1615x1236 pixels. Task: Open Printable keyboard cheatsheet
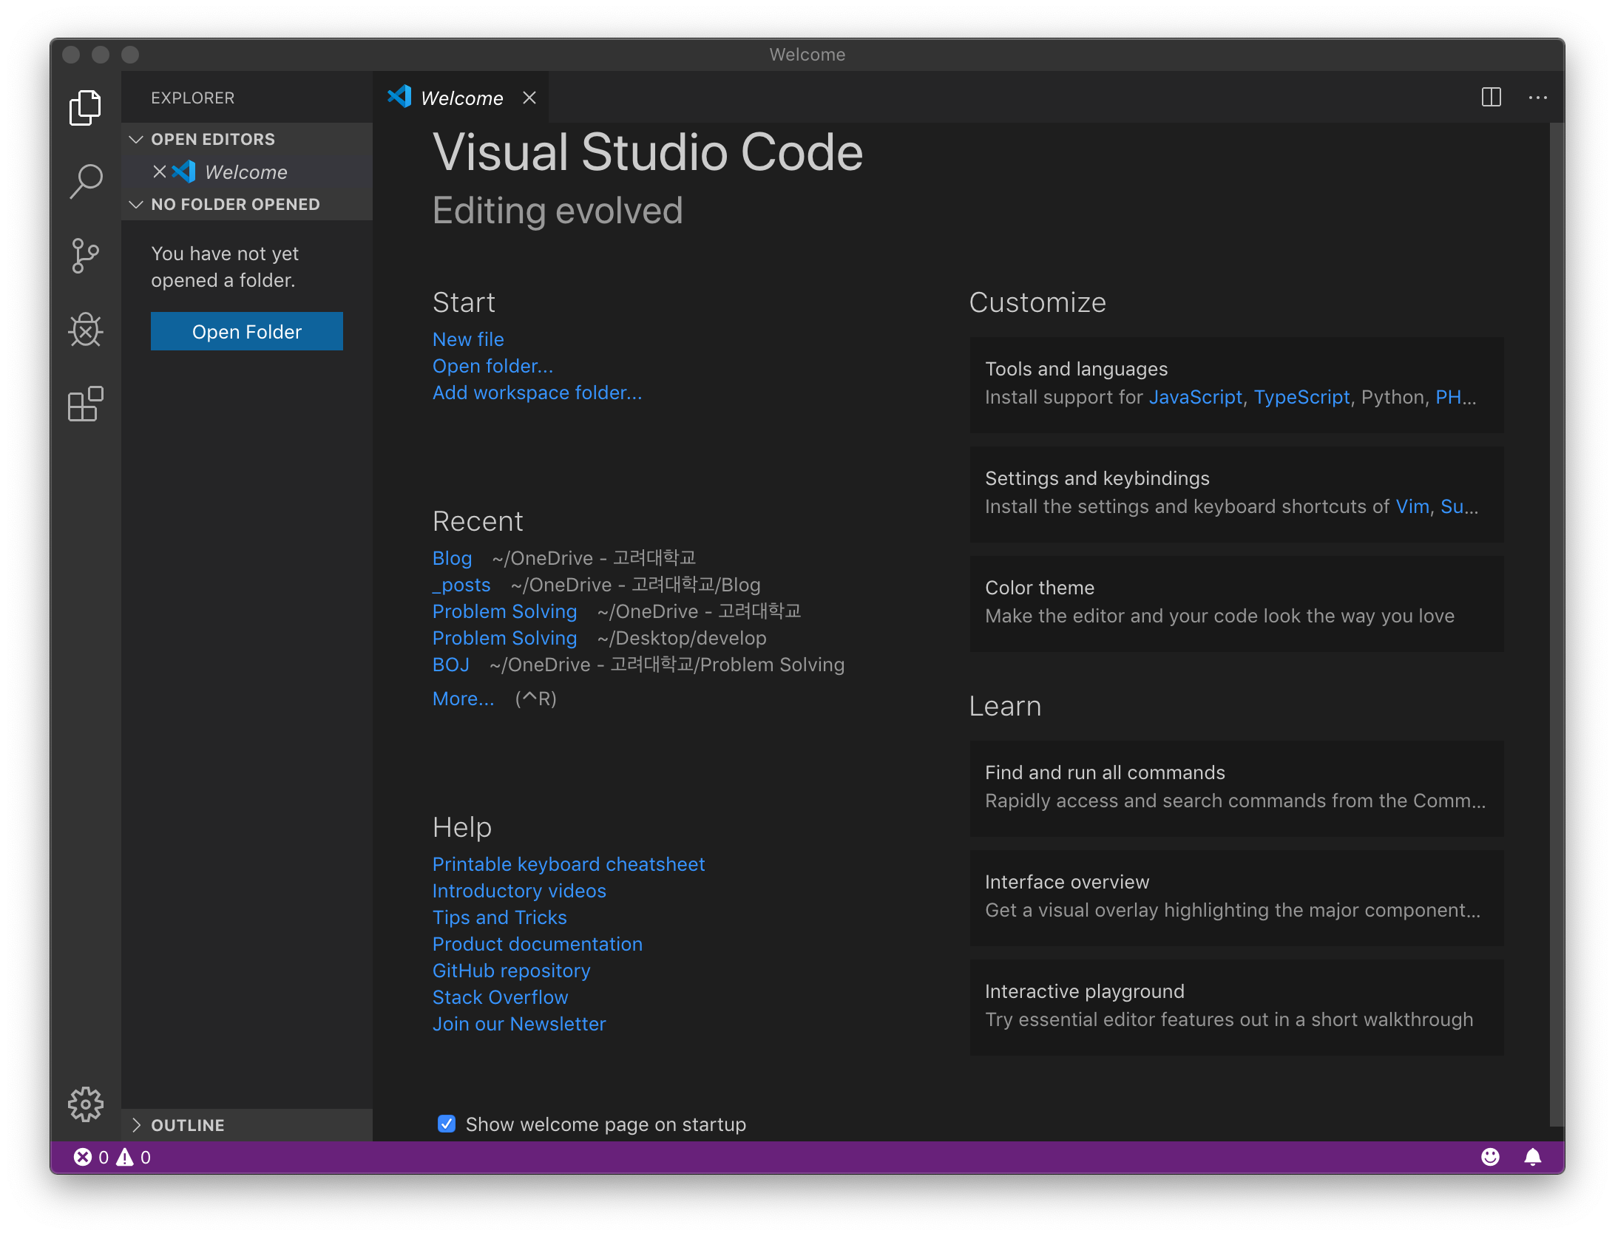569,864
